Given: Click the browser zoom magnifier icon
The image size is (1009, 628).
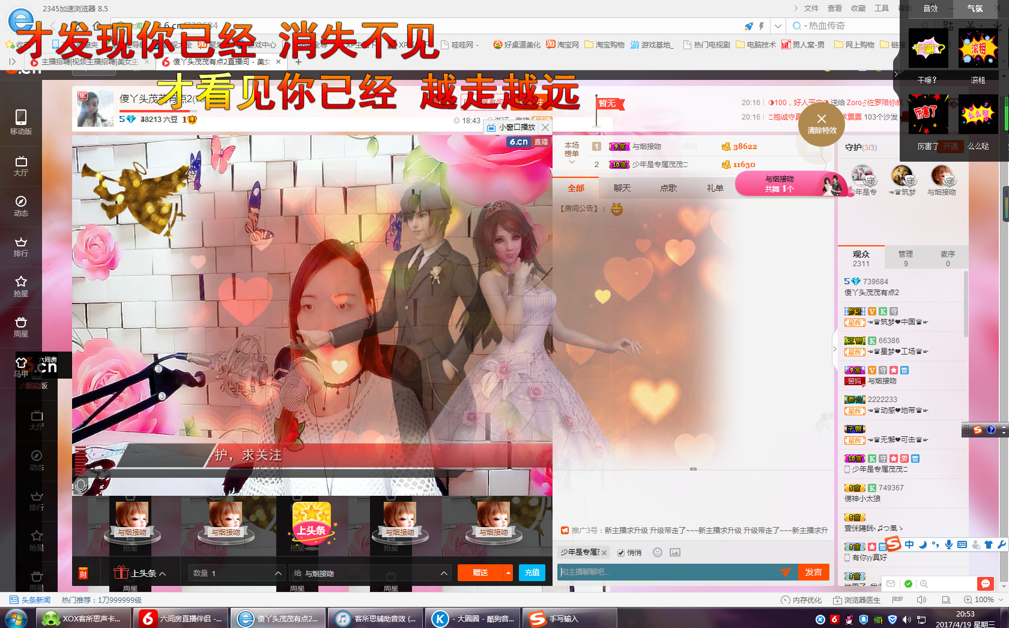Looking at the screenshot, I should pos(968,600).
